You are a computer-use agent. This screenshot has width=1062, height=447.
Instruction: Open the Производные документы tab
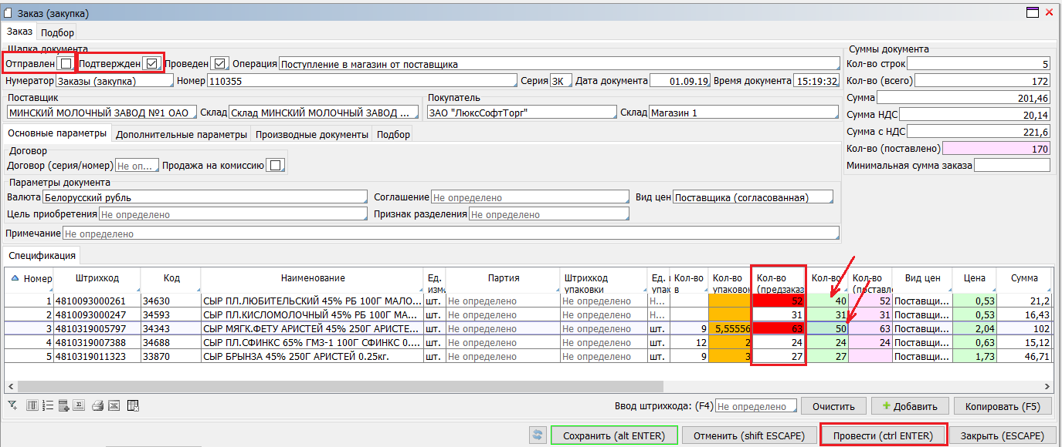tap(312, 134)
